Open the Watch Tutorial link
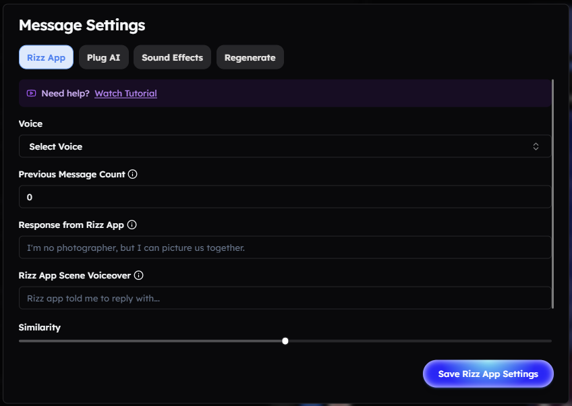572x406 pixels. click(x=126, y=93)
